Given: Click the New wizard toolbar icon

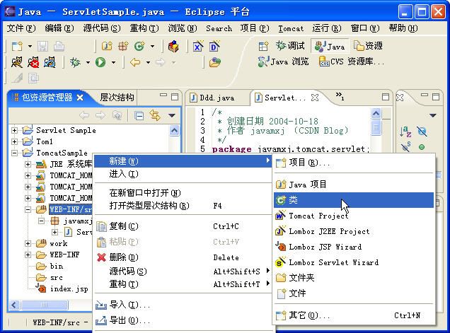Looking at the screenshot, I should point(17,46).
